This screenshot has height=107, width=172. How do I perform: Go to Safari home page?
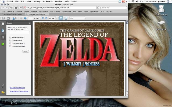16,8
